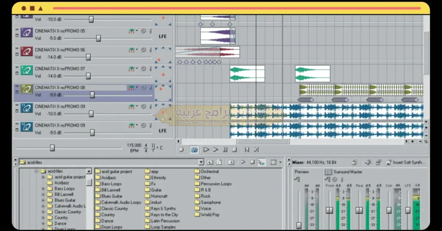Screen dimensions: 442x231
Task: Click the purple track icon of ncPROMO 05
Action: click(x=26, y=33)
